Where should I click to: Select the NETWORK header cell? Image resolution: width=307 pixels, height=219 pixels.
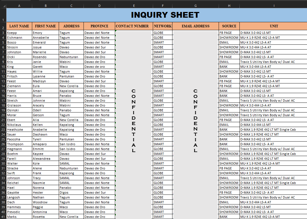coord(162,26)
